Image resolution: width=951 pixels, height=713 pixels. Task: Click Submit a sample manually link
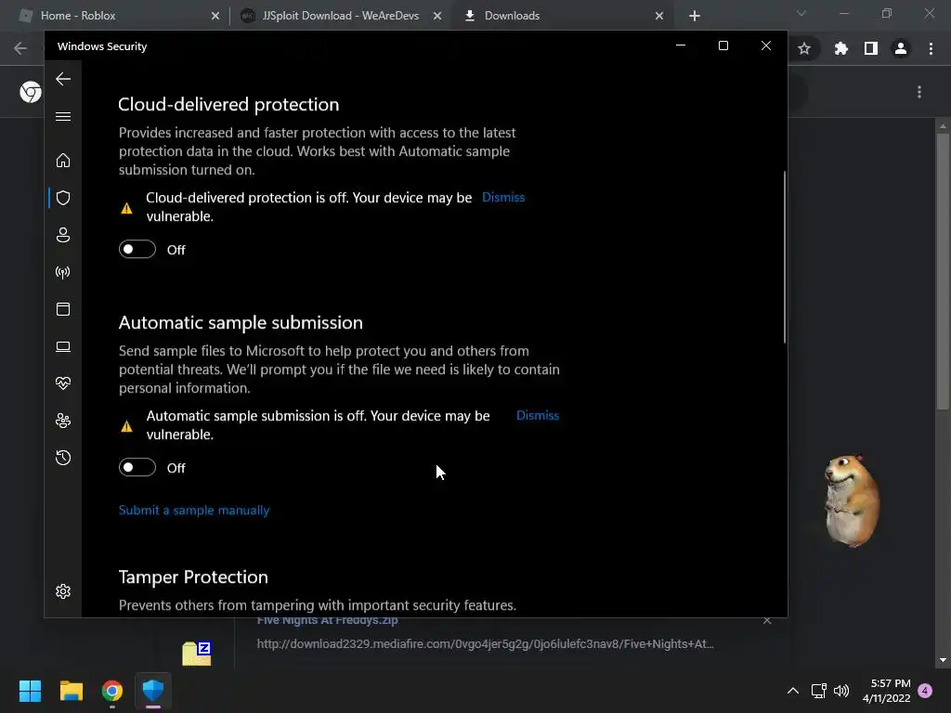click(194, 511)
